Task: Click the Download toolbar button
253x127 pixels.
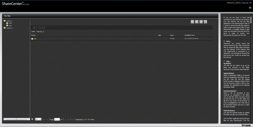Action: (201, 22)
